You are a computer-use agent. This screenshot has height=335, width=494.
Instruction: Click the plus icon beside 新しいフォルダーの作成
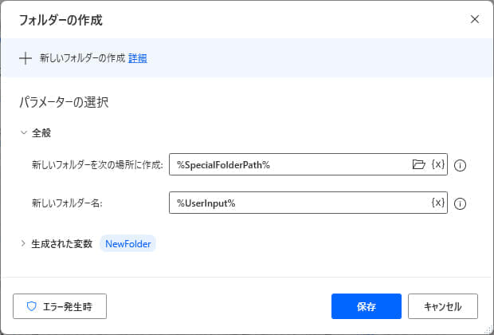[25, 58]
